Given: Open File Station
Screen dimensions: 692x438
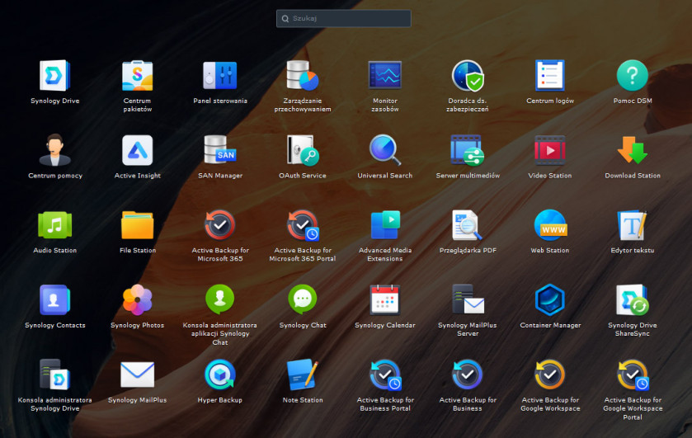Looking at the screenshot, I should 137,225.
